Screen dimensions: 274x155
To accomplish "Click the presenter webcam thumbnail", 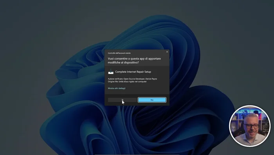I will point(250,126).
